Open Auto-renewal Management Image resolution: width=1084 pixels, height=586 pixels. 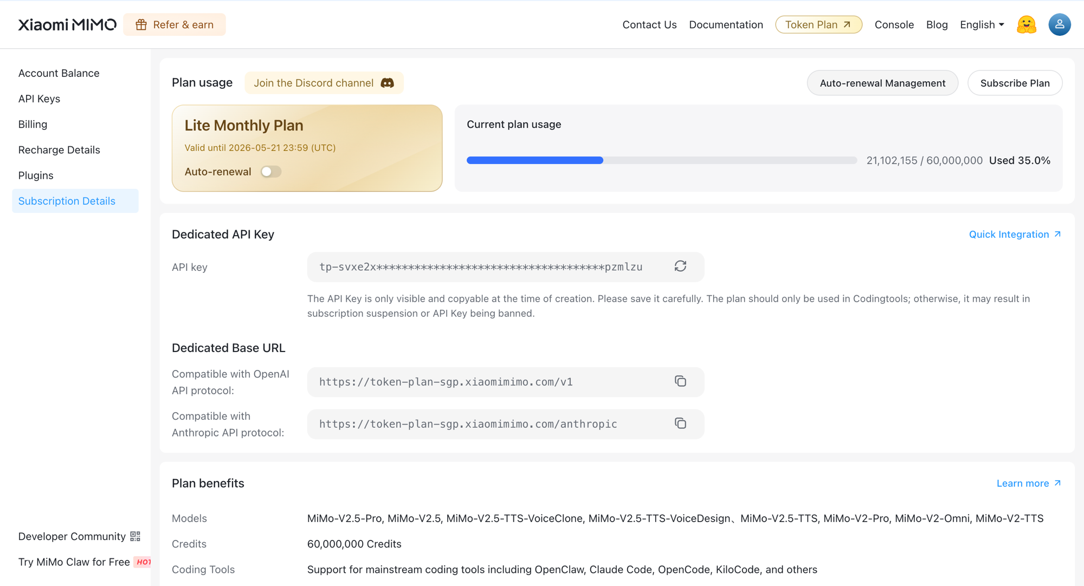click(882, 83)
